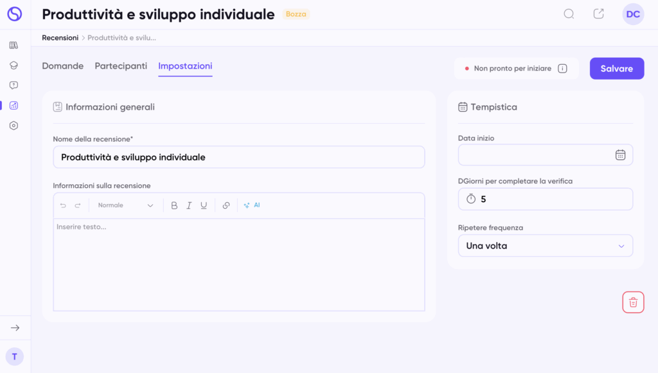Click the analytics chart sidebar icon
Screen dimensions: 658x373
click(x=13, y=105)
